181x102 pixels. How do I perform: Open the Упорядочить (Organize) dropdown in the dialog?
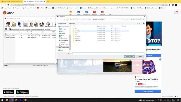coord(62,23)
